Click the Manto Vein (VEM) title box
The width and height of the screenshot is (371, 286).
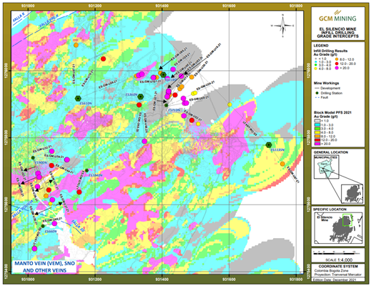coord(44,267)
